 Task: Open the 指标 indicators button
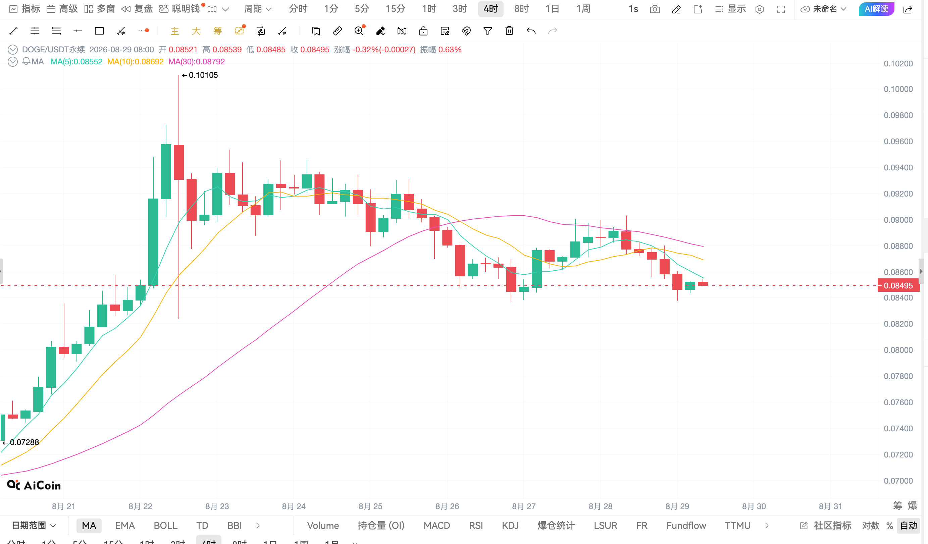[x=25, y=9]
